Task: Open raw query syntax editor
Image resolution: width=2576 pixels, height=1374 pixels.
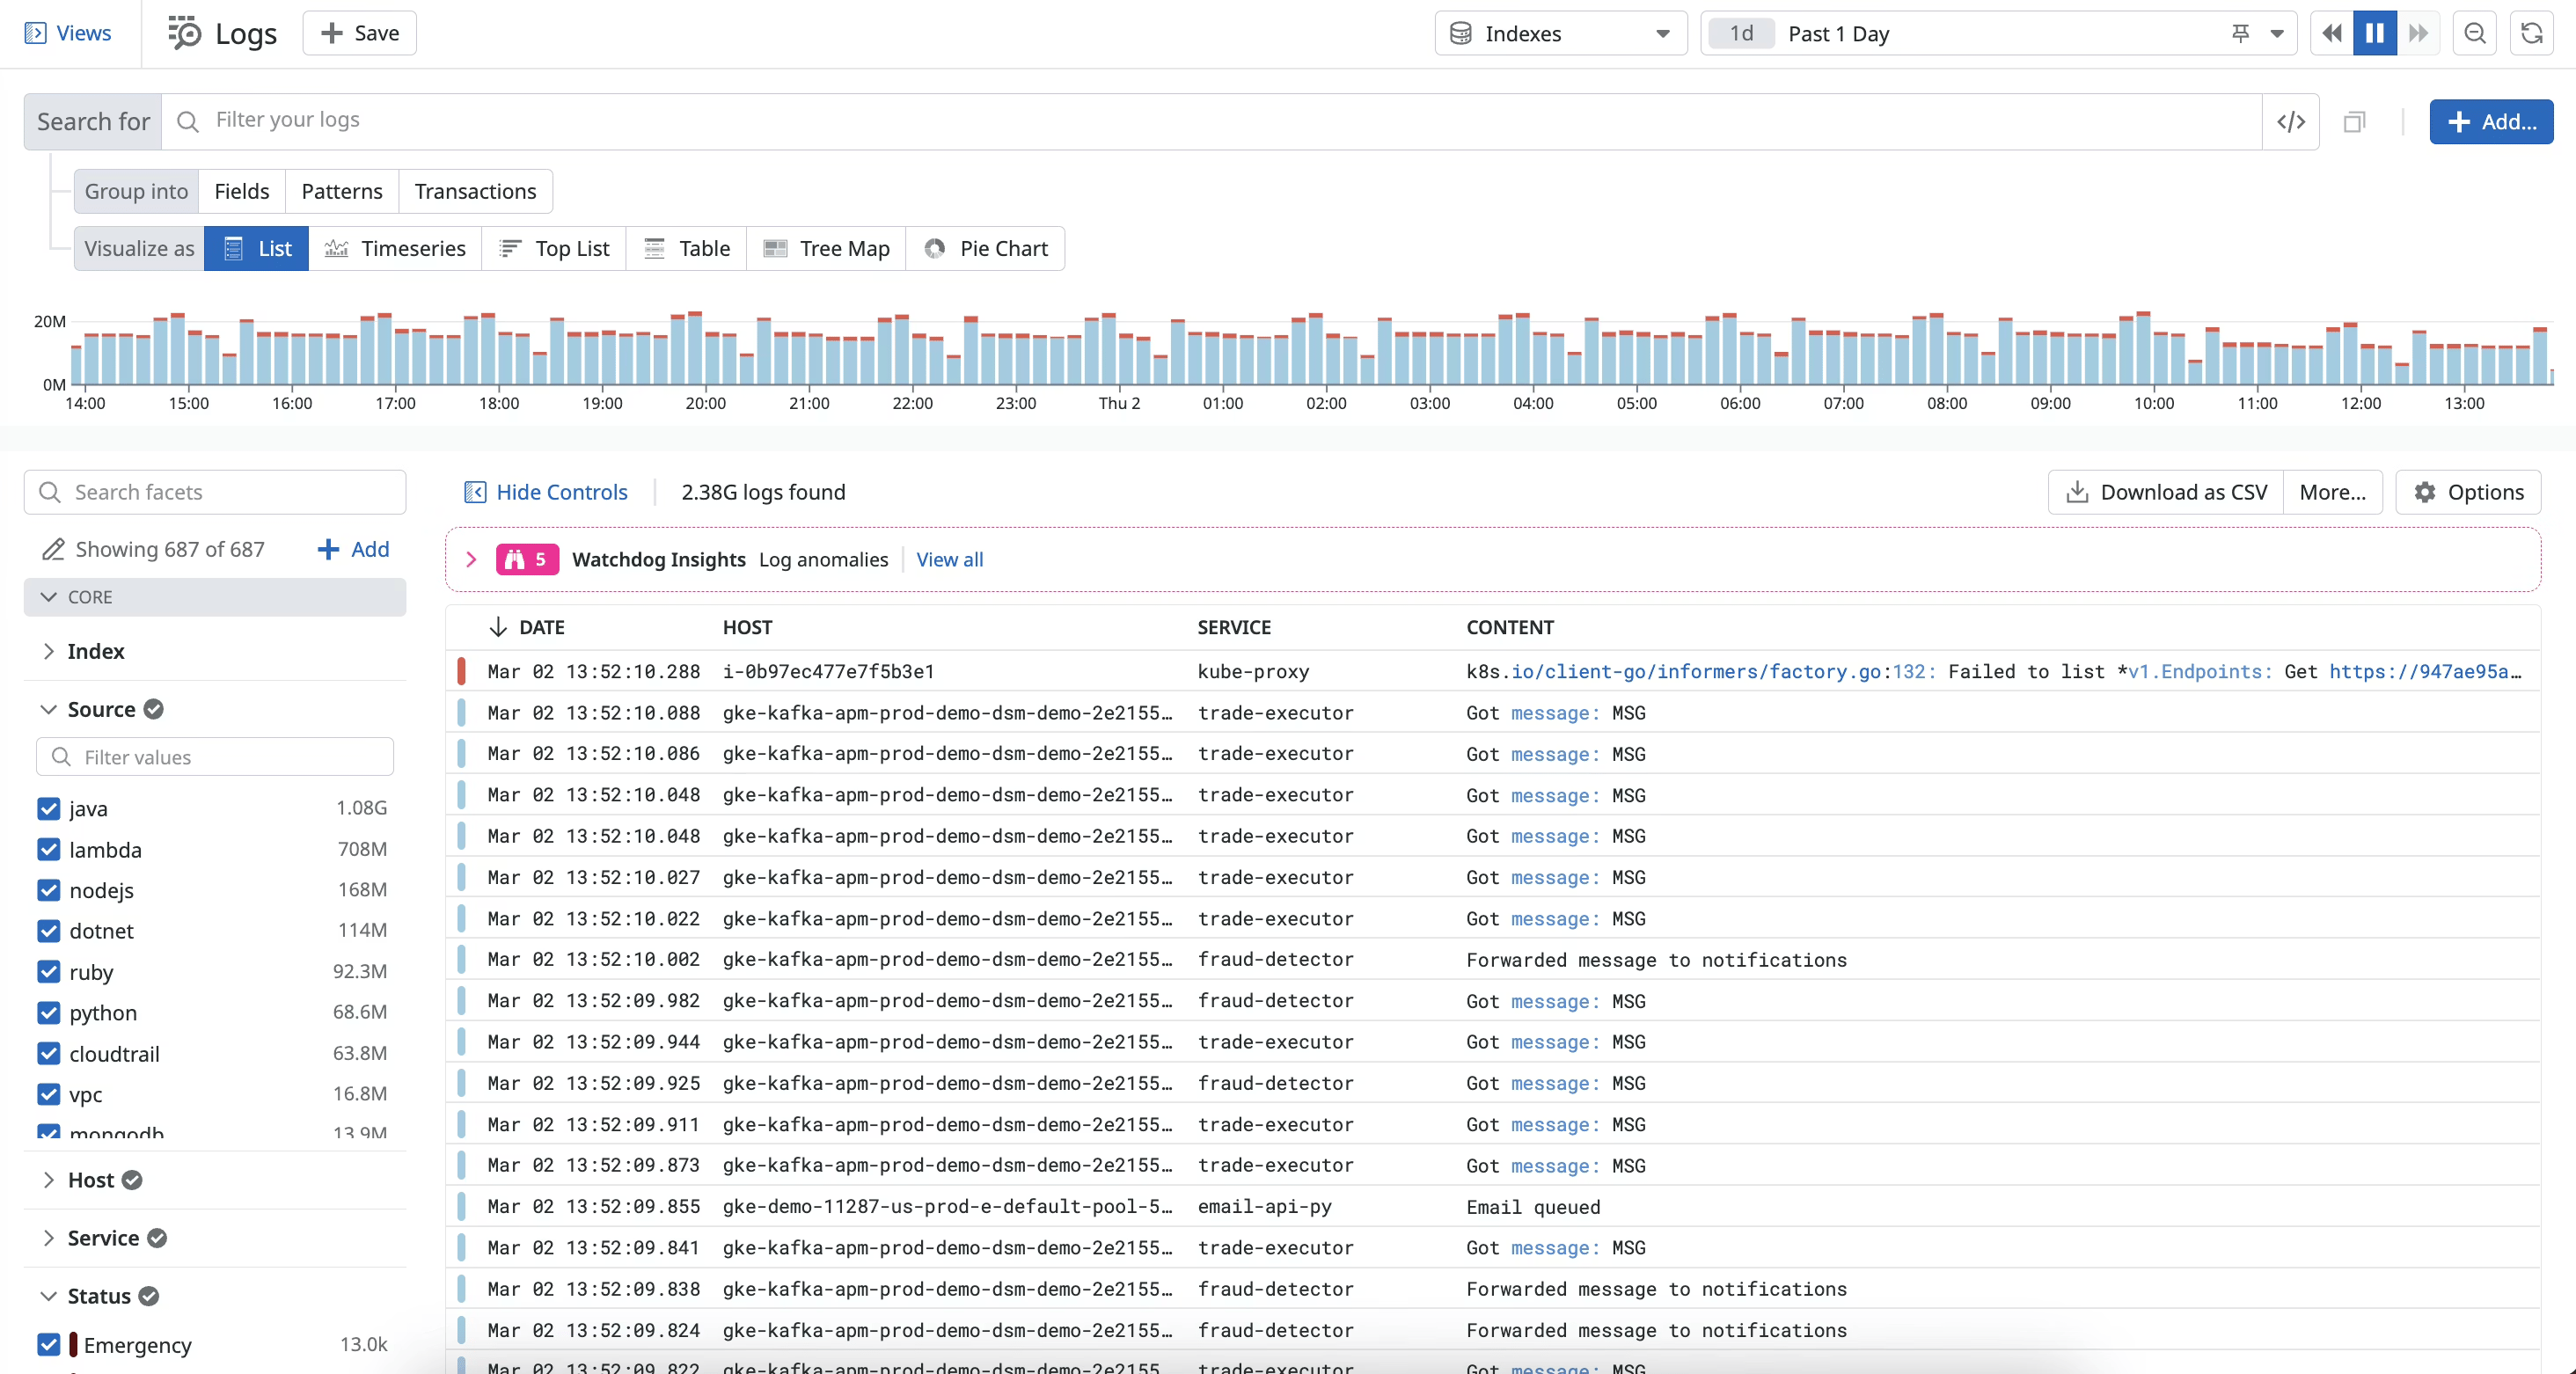Action: (x=2291, y=121)
